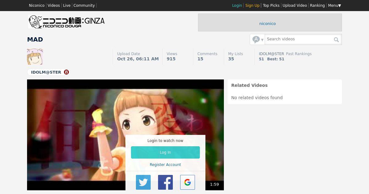Open Videos in the top navigation
Image resolution: width=369 pixels, height=194 pixels.
click(54, 6)
